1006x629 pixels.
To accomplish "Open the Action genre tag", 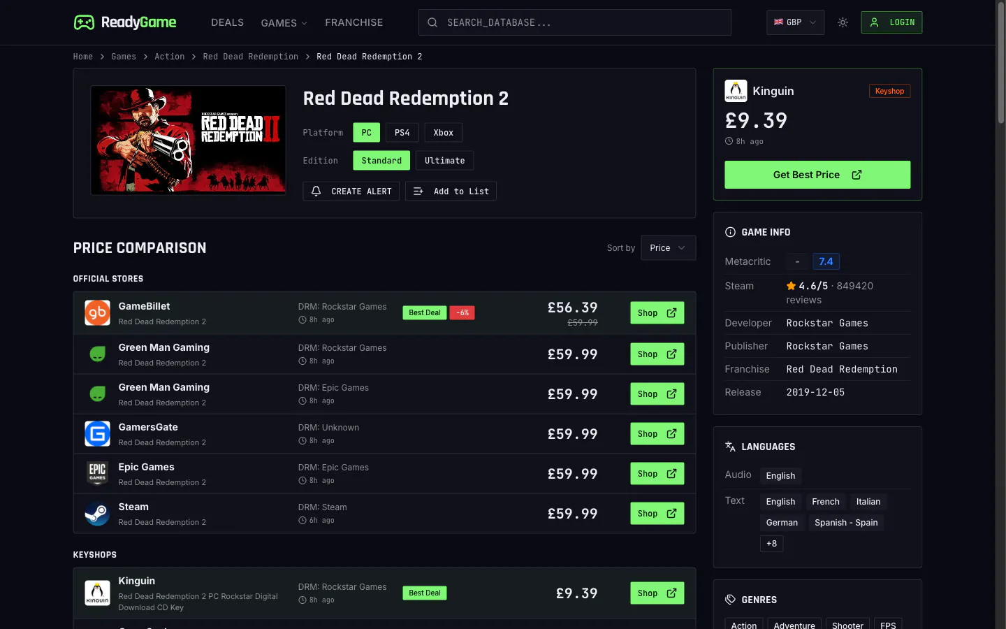I will [744, 626].
